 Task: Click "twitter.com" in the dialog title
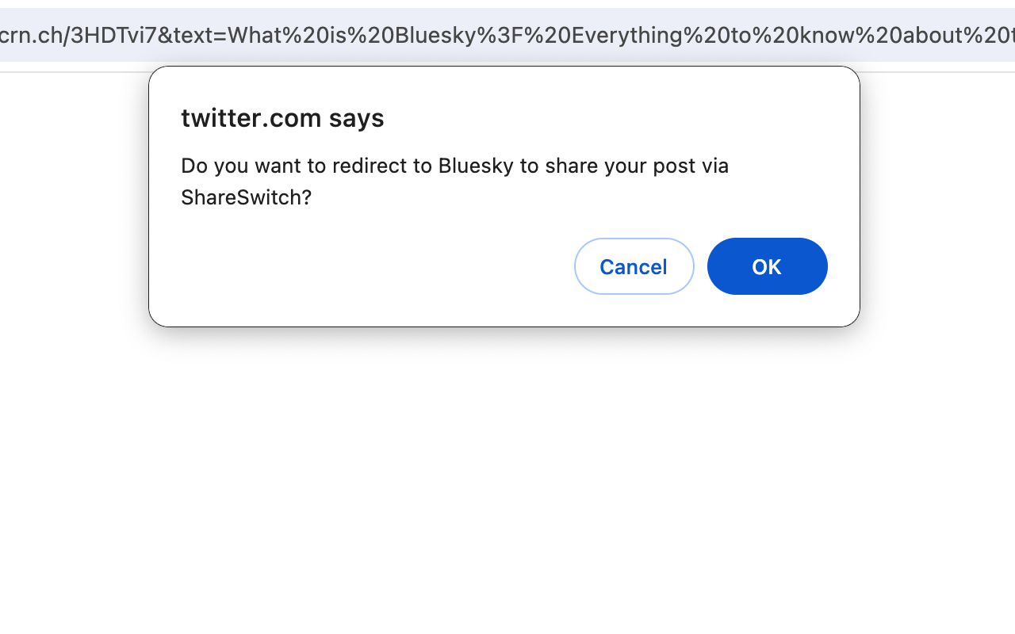point(251,118)
